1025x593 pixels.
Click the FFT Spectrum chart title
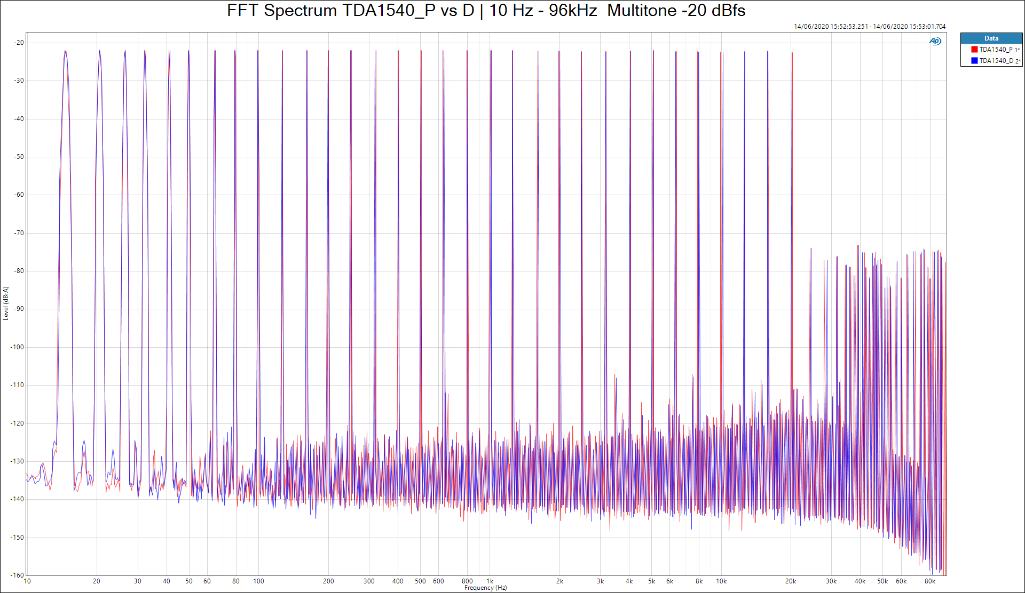pyautogui.click(x=486, y=11)
